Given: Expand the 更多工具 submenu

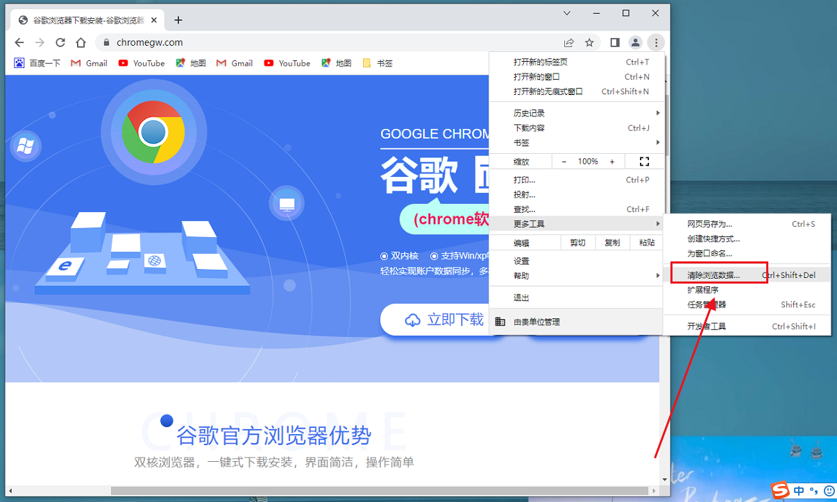Looking at the screenshot, I should pyautogui.click(x=577, y=224).
